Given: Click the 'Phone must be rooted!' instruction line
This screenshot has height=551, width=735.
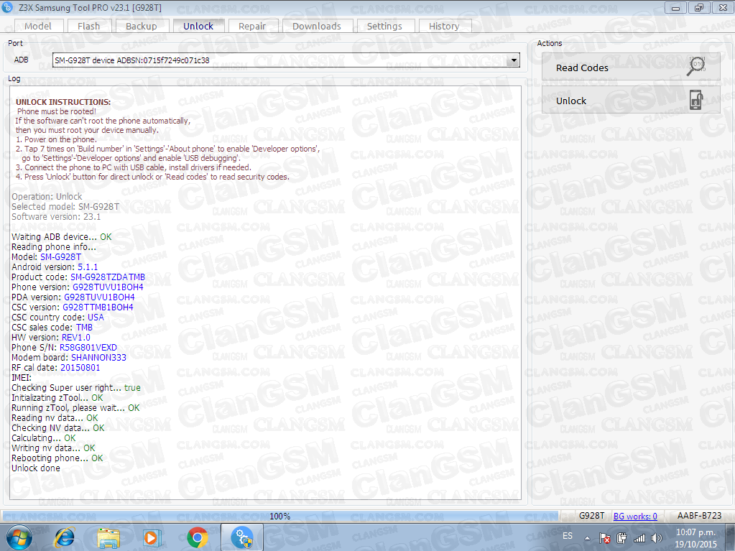Looking at the screenshot, I should (57, 111).
